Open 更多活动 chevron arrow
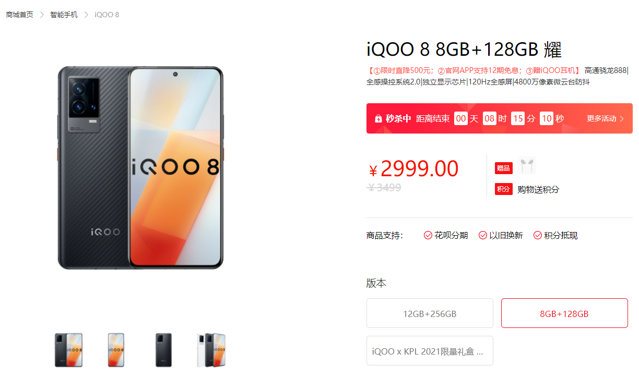This screenshot has width=639, height=378. pos(622,119)
